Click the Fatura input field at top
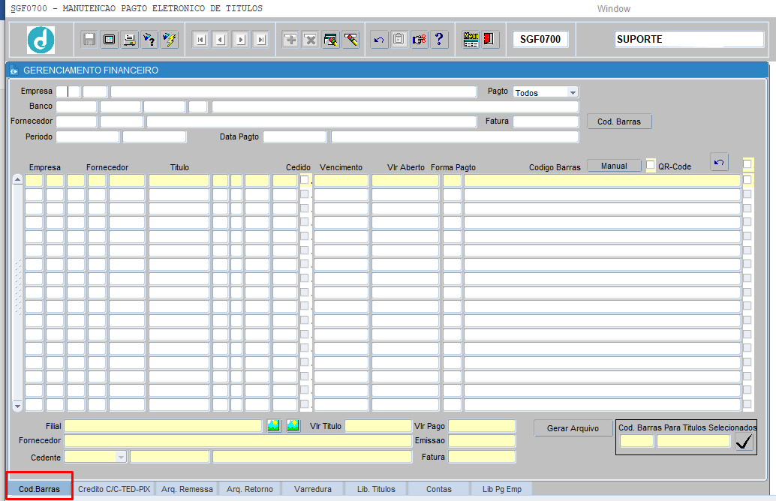 pos(546,121)
